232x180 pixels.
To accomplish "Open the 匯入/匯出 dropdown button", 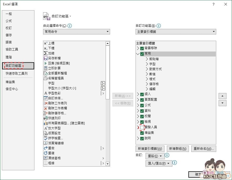I will (x=159, y=163).
